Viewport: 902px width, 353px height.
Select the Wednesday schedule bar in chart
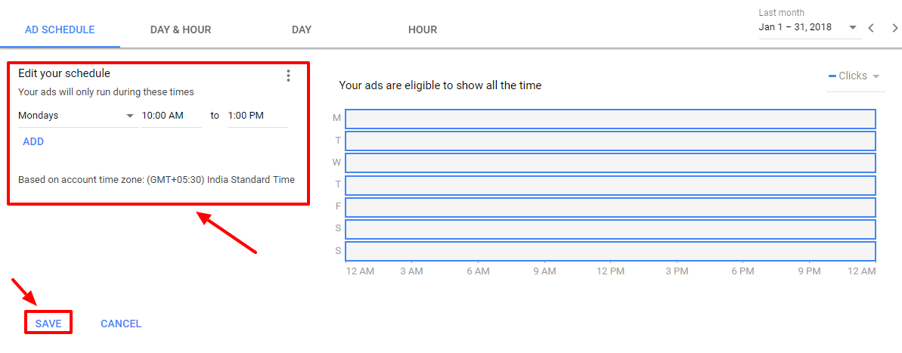tap(610, 163)
